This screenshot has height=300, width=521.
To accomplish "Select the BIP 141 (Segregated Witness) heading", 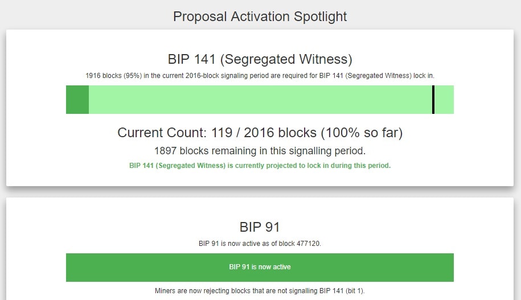I will [x=260, y=59].
